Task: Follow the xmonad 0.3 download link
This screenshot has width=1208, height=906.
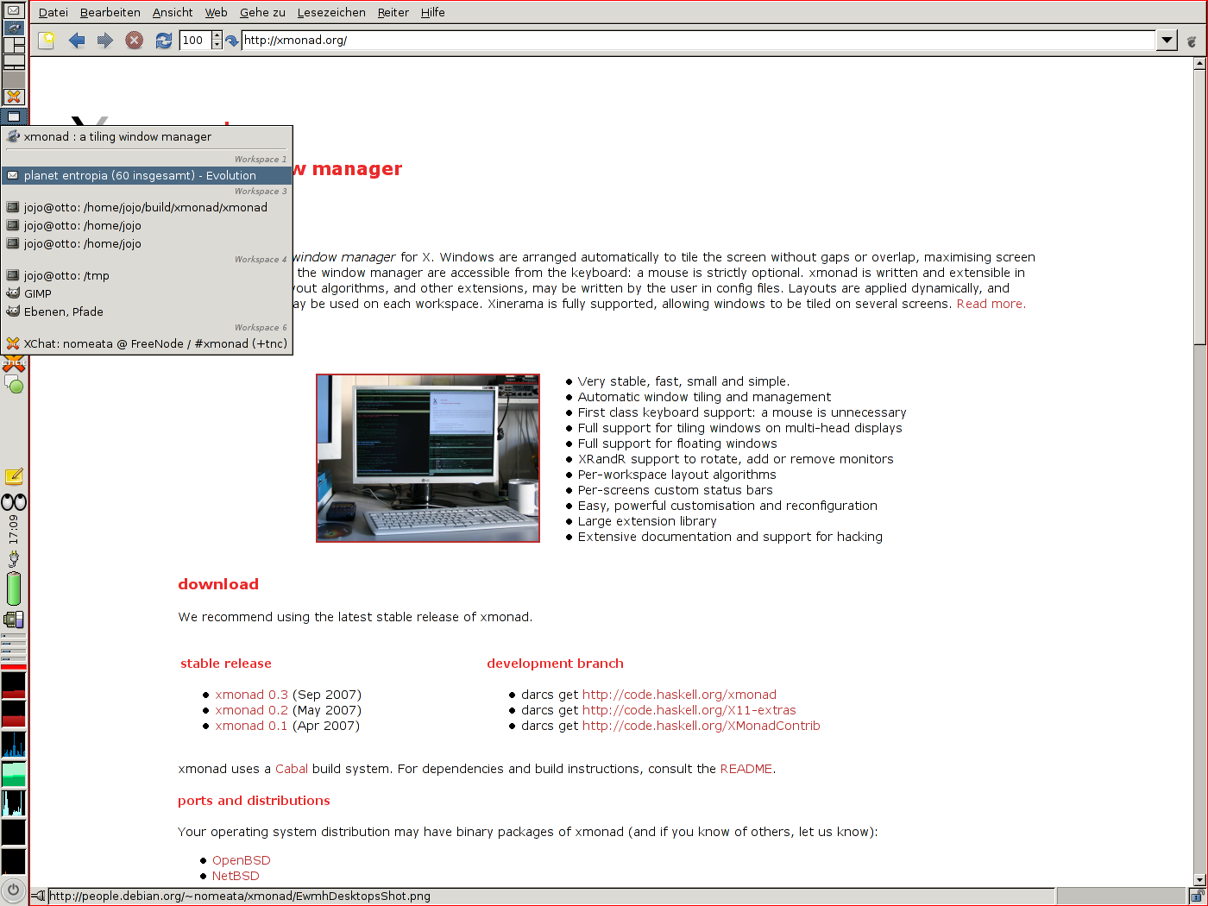Action: (x=252, y=695)
